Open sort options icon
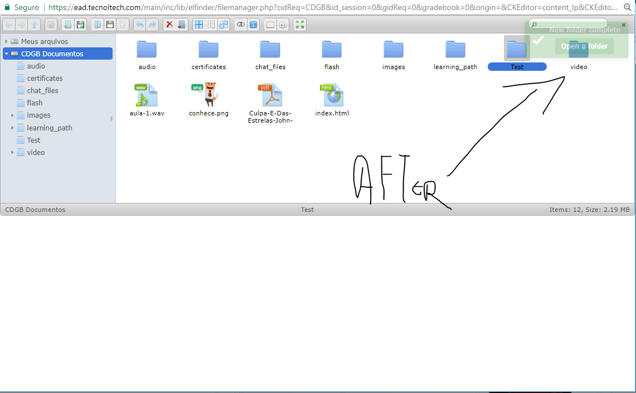636x393 pixels. [x=283, y=25]
